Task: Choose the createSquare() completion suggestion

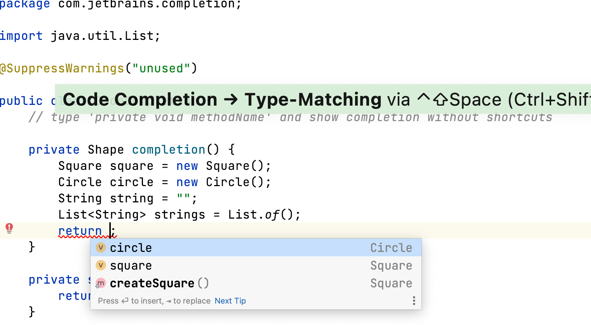Action: [256, 283]
